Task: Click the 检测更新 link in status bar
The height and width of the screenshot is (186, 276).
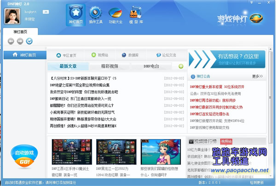Action: pos(257,182)
